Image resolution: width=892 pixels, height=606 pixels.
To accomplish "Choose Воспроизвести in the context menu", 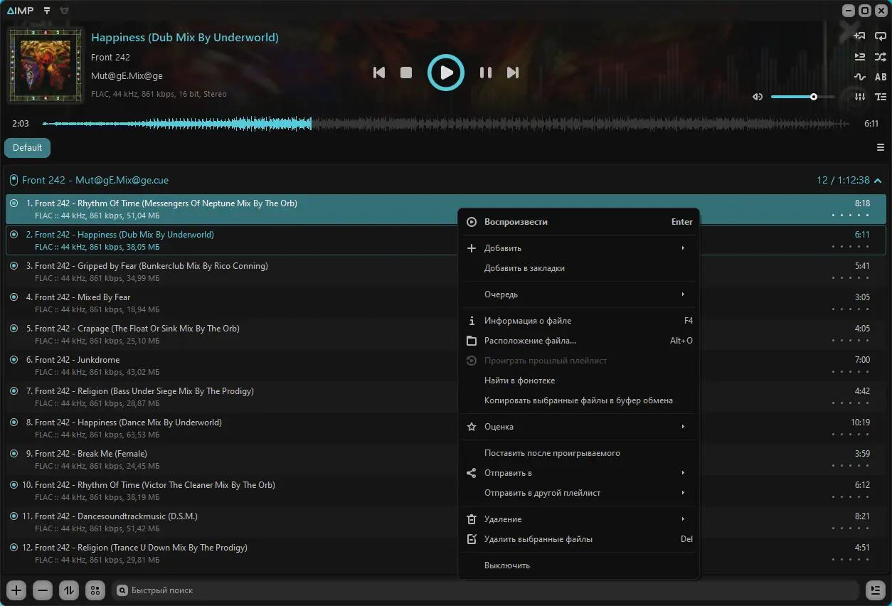I will (x=578, y=222).
